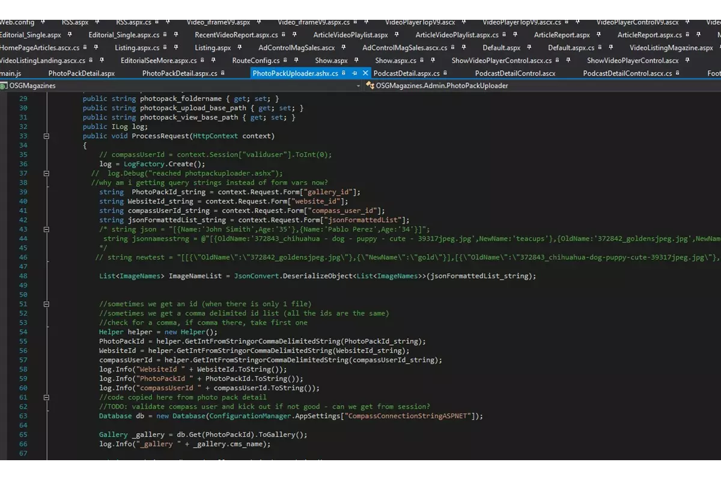Toggle pin on active PhotoPackUploader.ashx.cs tab
Screen dimensions: 721x480
pos(355,73)
